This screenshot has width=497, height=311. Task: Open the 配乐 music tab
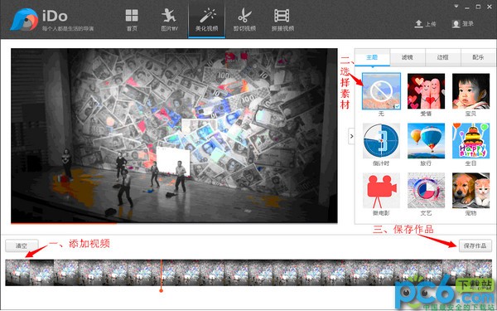tap(478, 57)
